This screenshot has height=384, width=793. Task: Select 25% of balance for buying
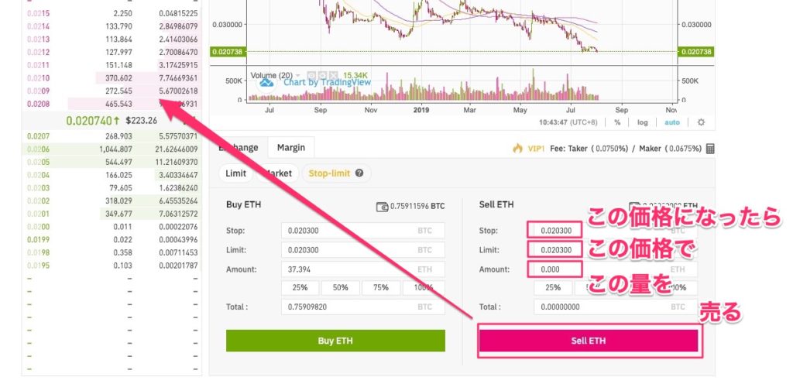[x=300, y=287]
